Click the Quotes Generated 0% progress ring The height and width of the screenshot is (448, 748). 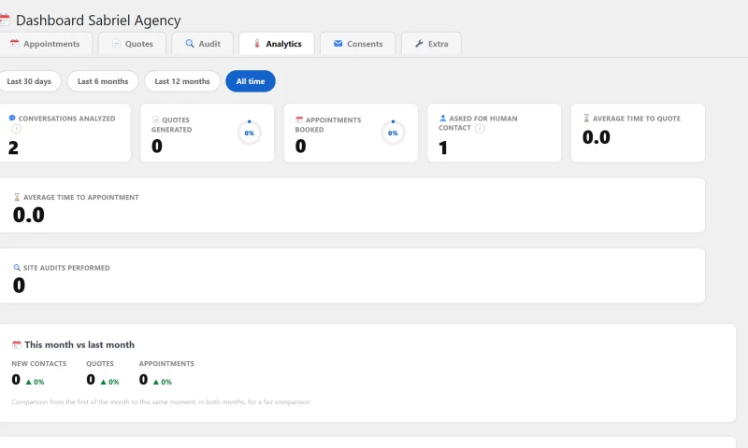tap(249, 133)
